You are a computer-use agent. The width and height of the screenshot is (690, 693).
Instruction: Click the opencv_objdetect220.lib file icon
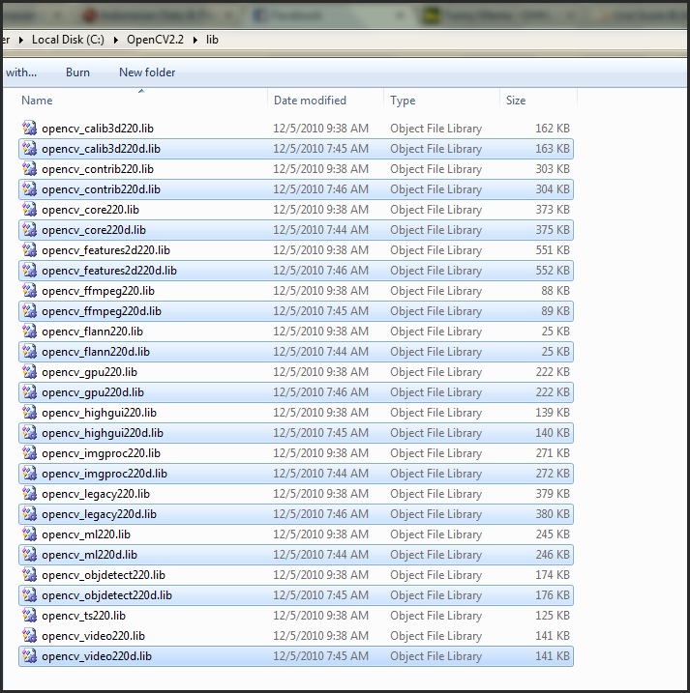30,575
